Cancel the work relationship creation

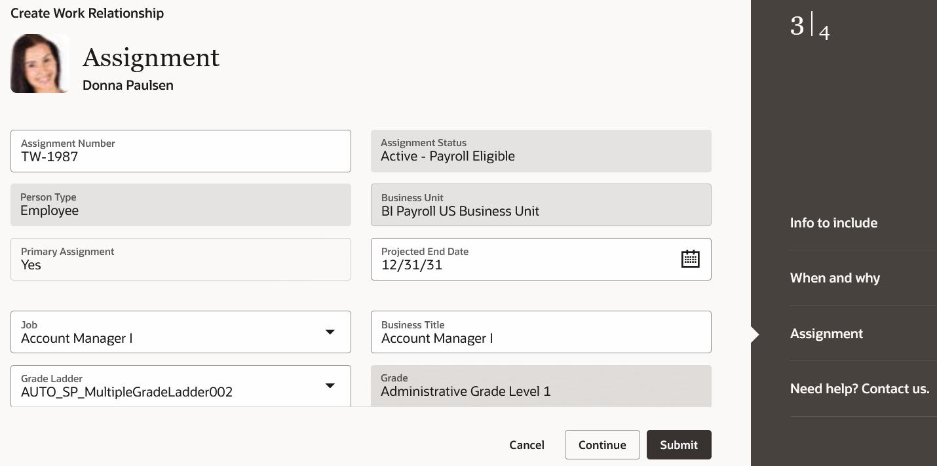coord(526,445)
